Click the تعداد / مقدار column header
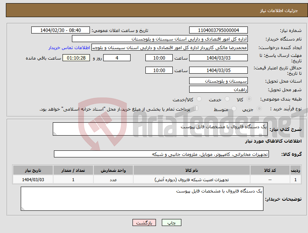Viewport: 308px width, 233px height. click(73, 170)
